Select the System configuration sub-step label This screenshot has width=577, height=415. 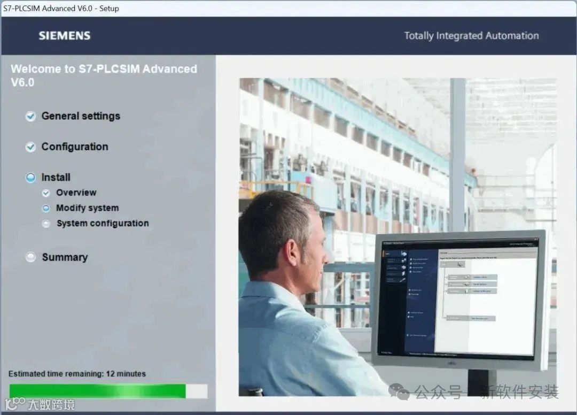[103, 224]
